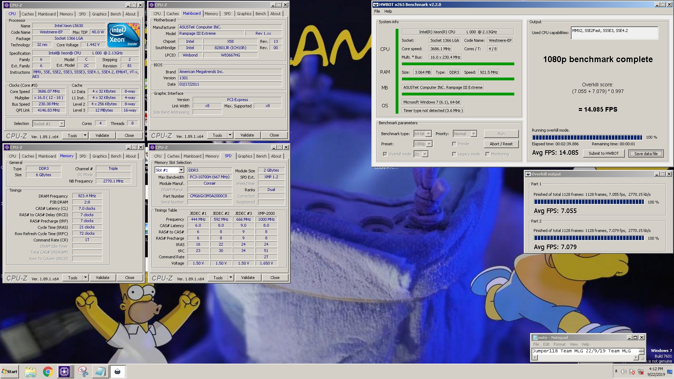This screenshot has height=379, width=674.
Task: Toggle the Overkill mode checkbox
Action: 385,154
